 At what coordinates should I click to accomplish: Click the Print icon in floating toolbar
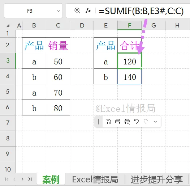click(118, 122)
